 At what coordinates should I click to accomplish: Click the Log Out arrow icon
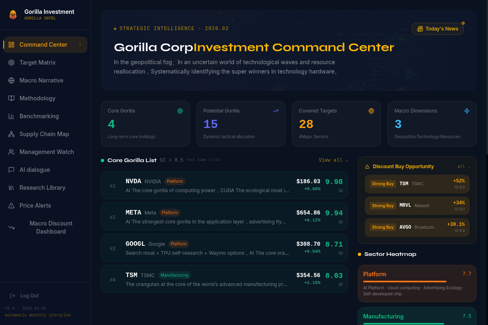click(13, 296)
